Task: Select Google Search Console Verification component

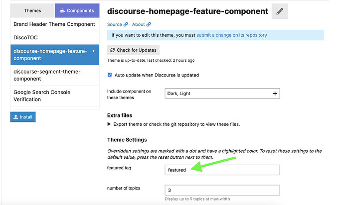Action: (x=55, y=96)
